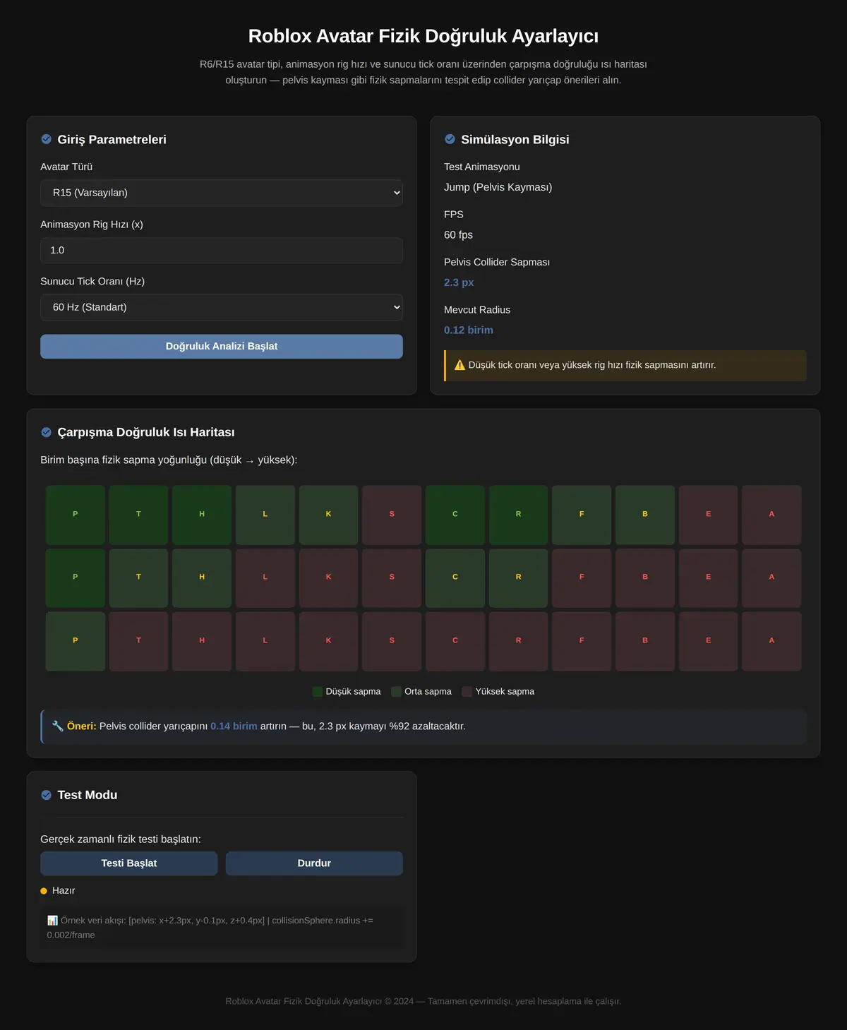Screen dimensions: 847x1030
Task: Click the warning triangle icon in the alert
Action: tap(459, 365)
